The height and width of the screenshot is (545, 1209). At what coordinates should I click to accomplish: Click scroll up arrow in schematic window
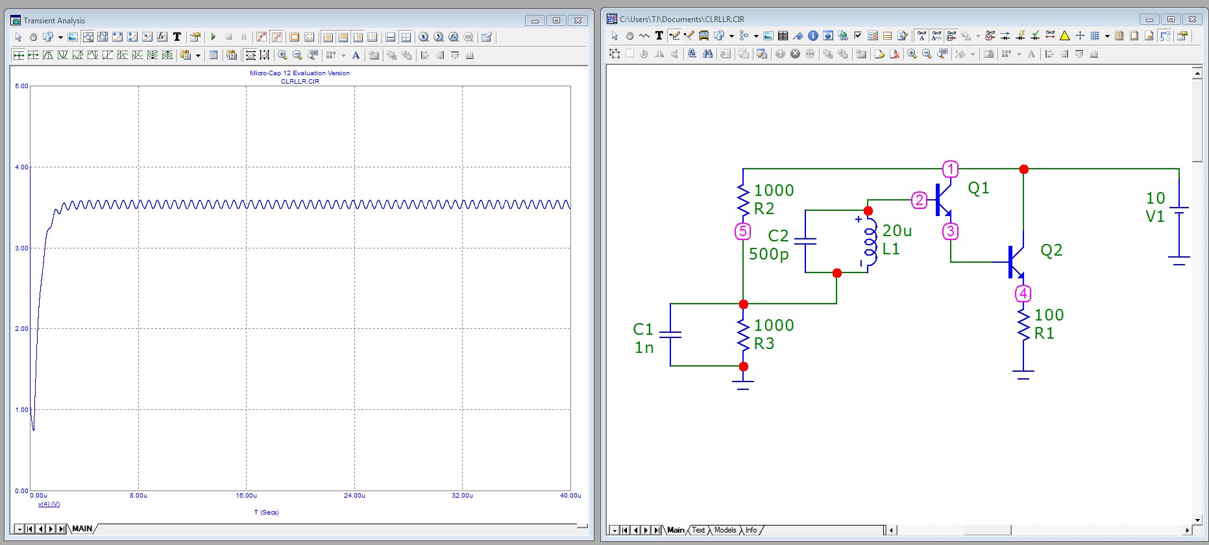coord(1198,73)
